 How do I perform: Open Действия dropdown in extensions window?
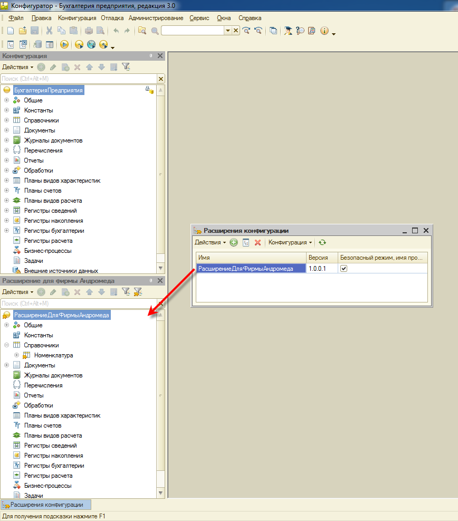click(210, 243)
